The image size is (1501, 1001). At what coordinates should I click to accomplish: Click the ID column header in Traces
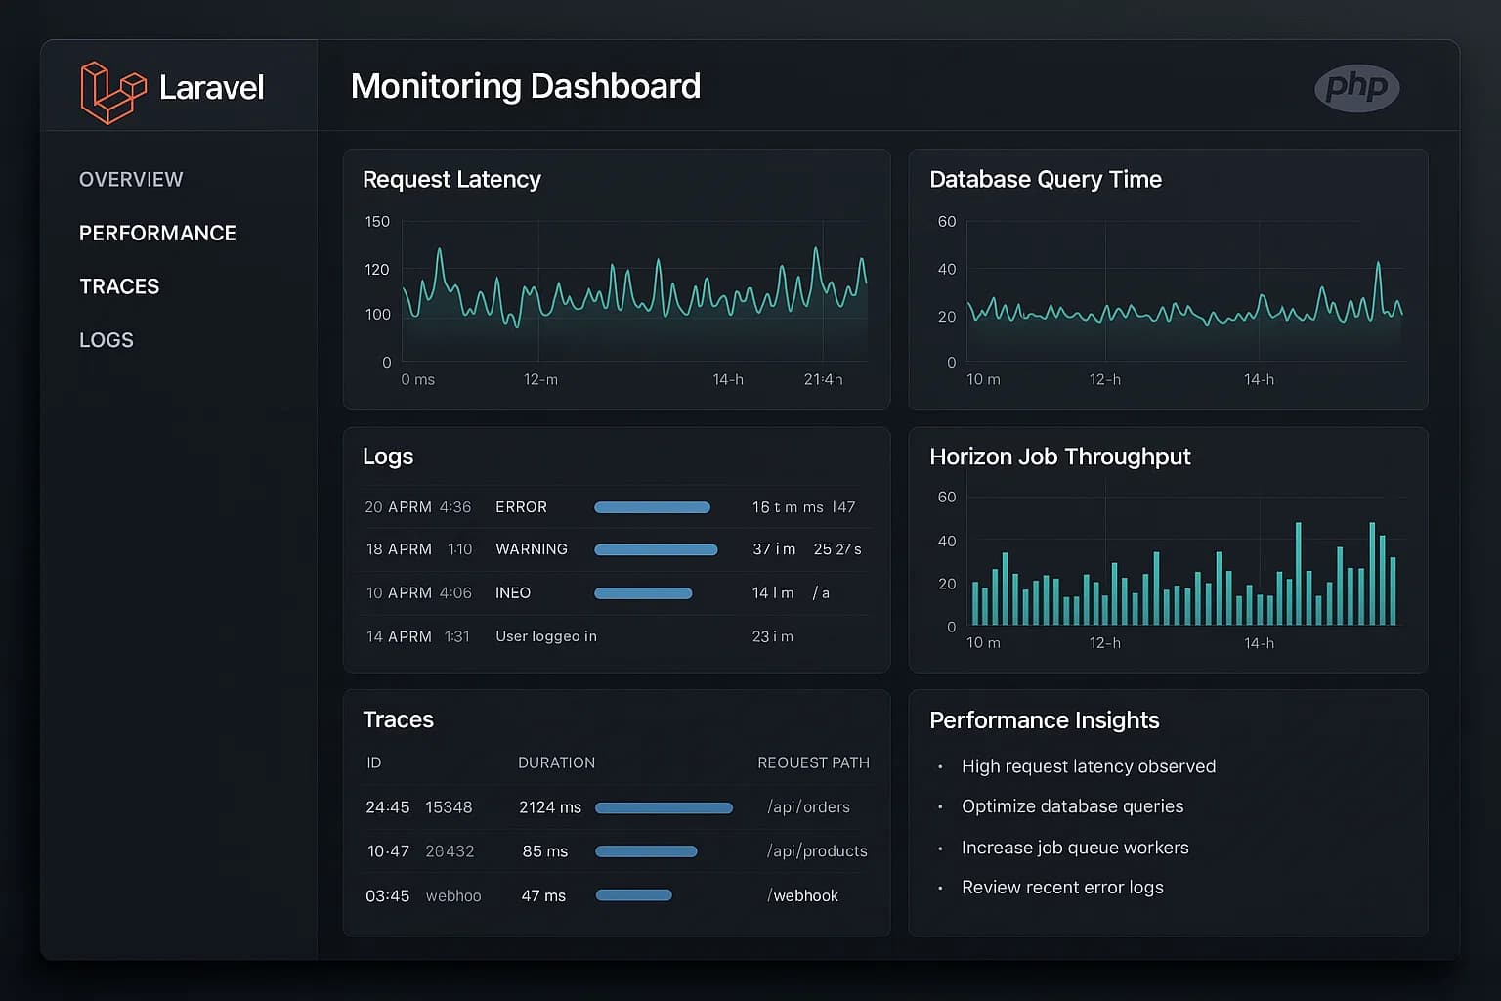click(x=373, y=762)
